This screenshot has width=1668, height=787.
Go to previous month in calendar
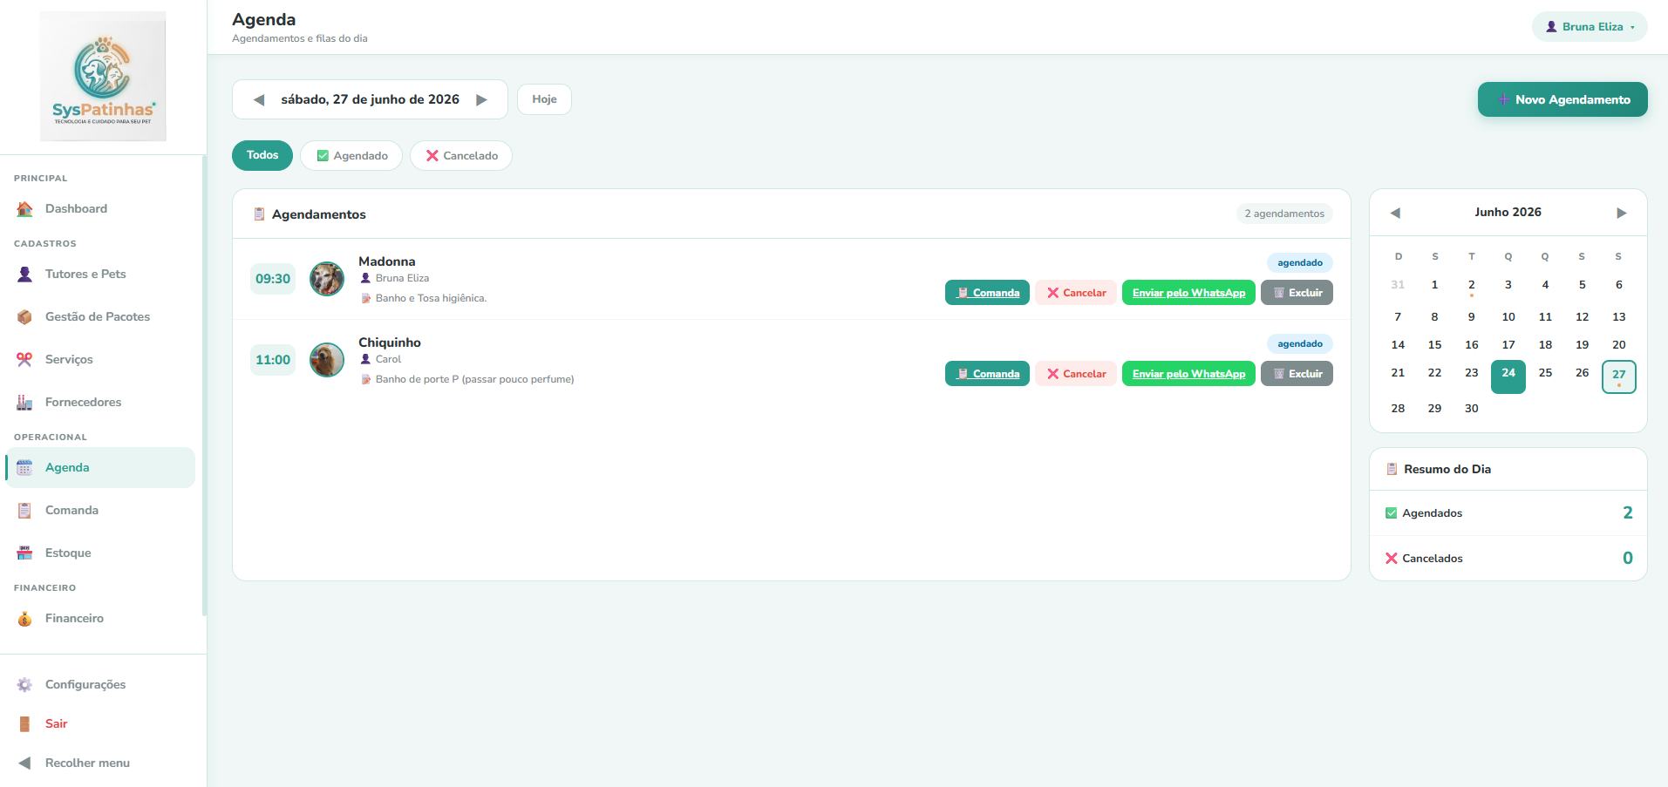1395,214
